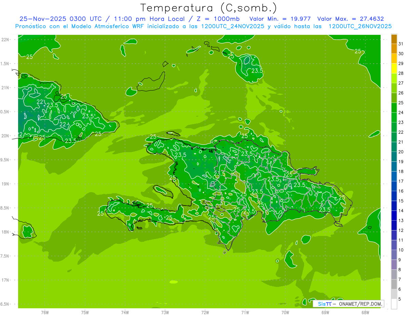The height and width of the screenshot is (317, 410).
Task: Click the 'SisTT – ONAMET/REP.DOM.' credit box
Action: click(348, 304)
